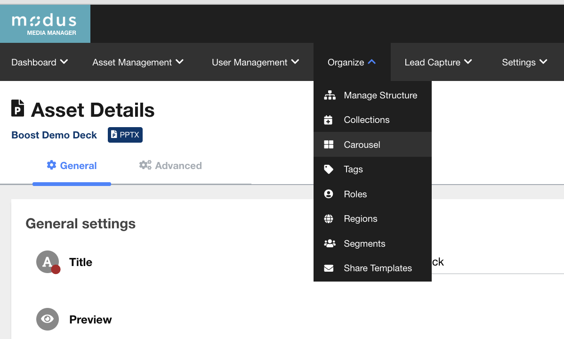
Task: Switch to the Advanced tab
Action: [170, 166]
